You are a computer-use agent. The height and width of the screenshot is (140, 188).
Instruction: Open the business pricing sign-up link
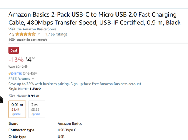(75, 84)
